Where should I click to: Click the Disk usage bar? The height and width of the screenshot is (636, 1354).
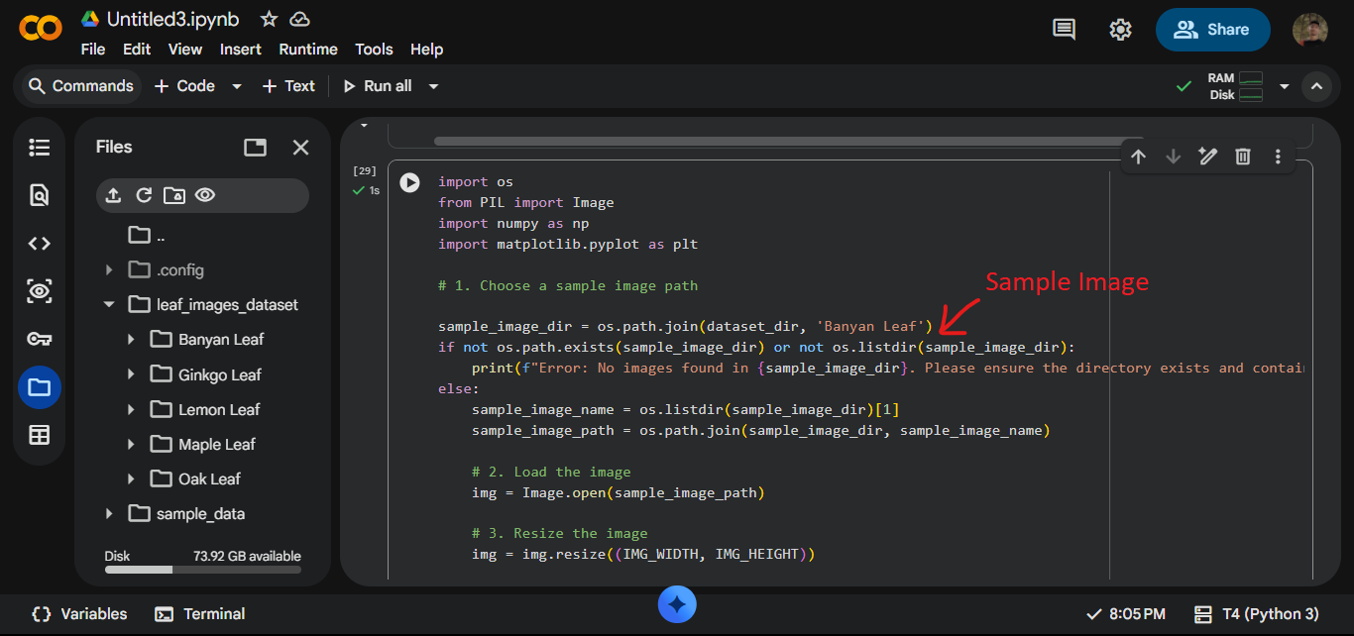point(203,568)
